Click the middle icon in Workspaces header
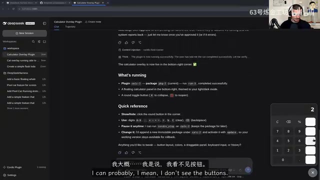The width and height of the screenshot is (320, 180). [x=39, y=41]
